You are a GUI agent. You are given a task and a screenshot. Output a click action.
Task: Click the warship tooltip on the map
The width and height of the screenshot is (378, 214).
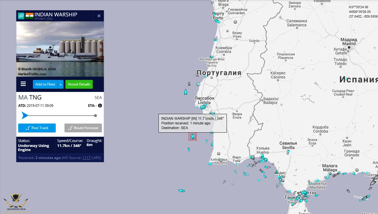coord(193,123)
